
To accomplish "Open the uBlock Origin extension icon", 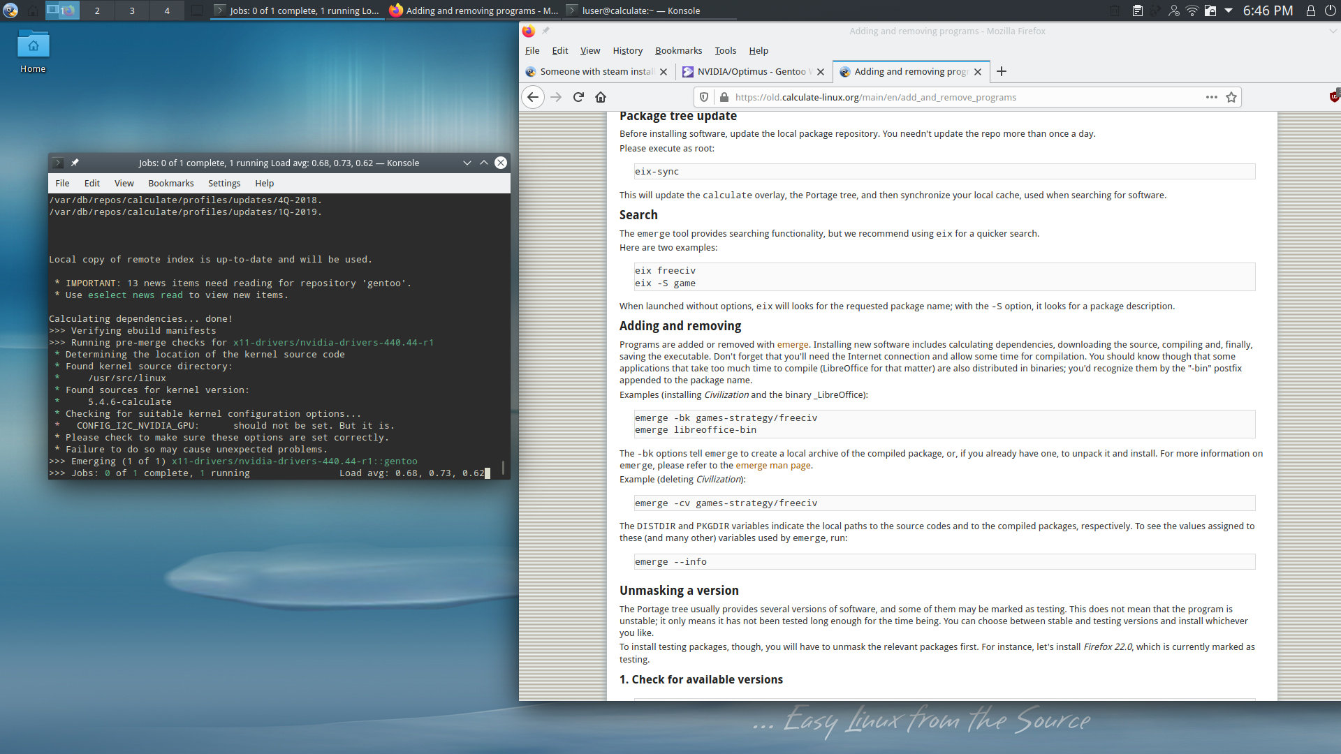I will coord(1335,97).
